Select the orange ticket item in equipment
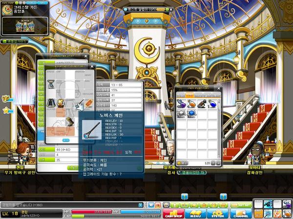The height and width of the screenshot is (219, 293). tap(89, 103)
